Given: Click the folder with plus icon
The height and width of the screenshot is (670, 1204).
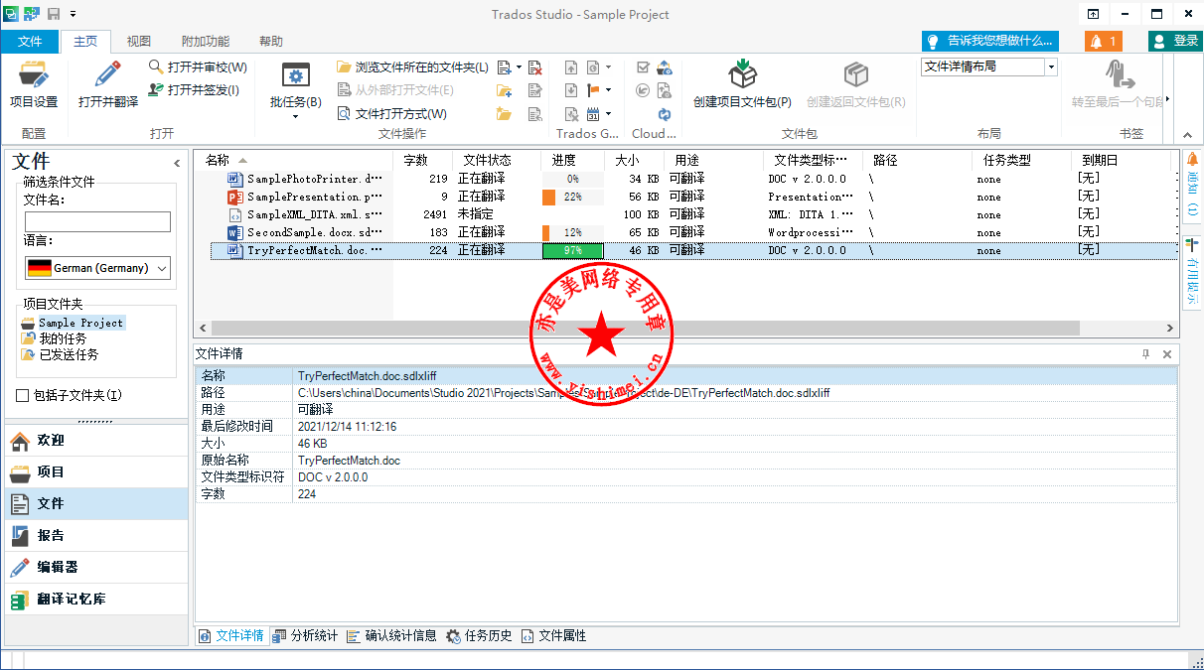Looking at the screenshot, I should pyautogui.click(x=504, y=90).
